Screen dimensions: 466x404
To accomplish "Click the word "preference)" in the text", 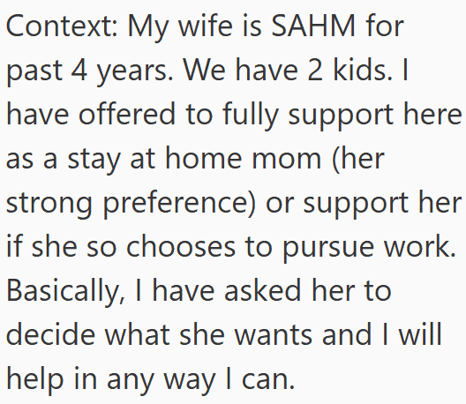I will click(179, 204).
